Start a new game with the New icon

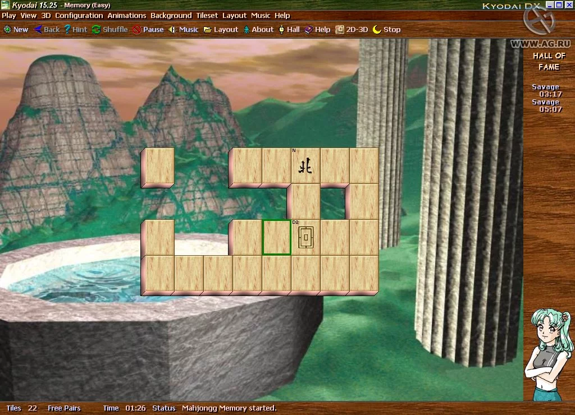click(7, 30)
